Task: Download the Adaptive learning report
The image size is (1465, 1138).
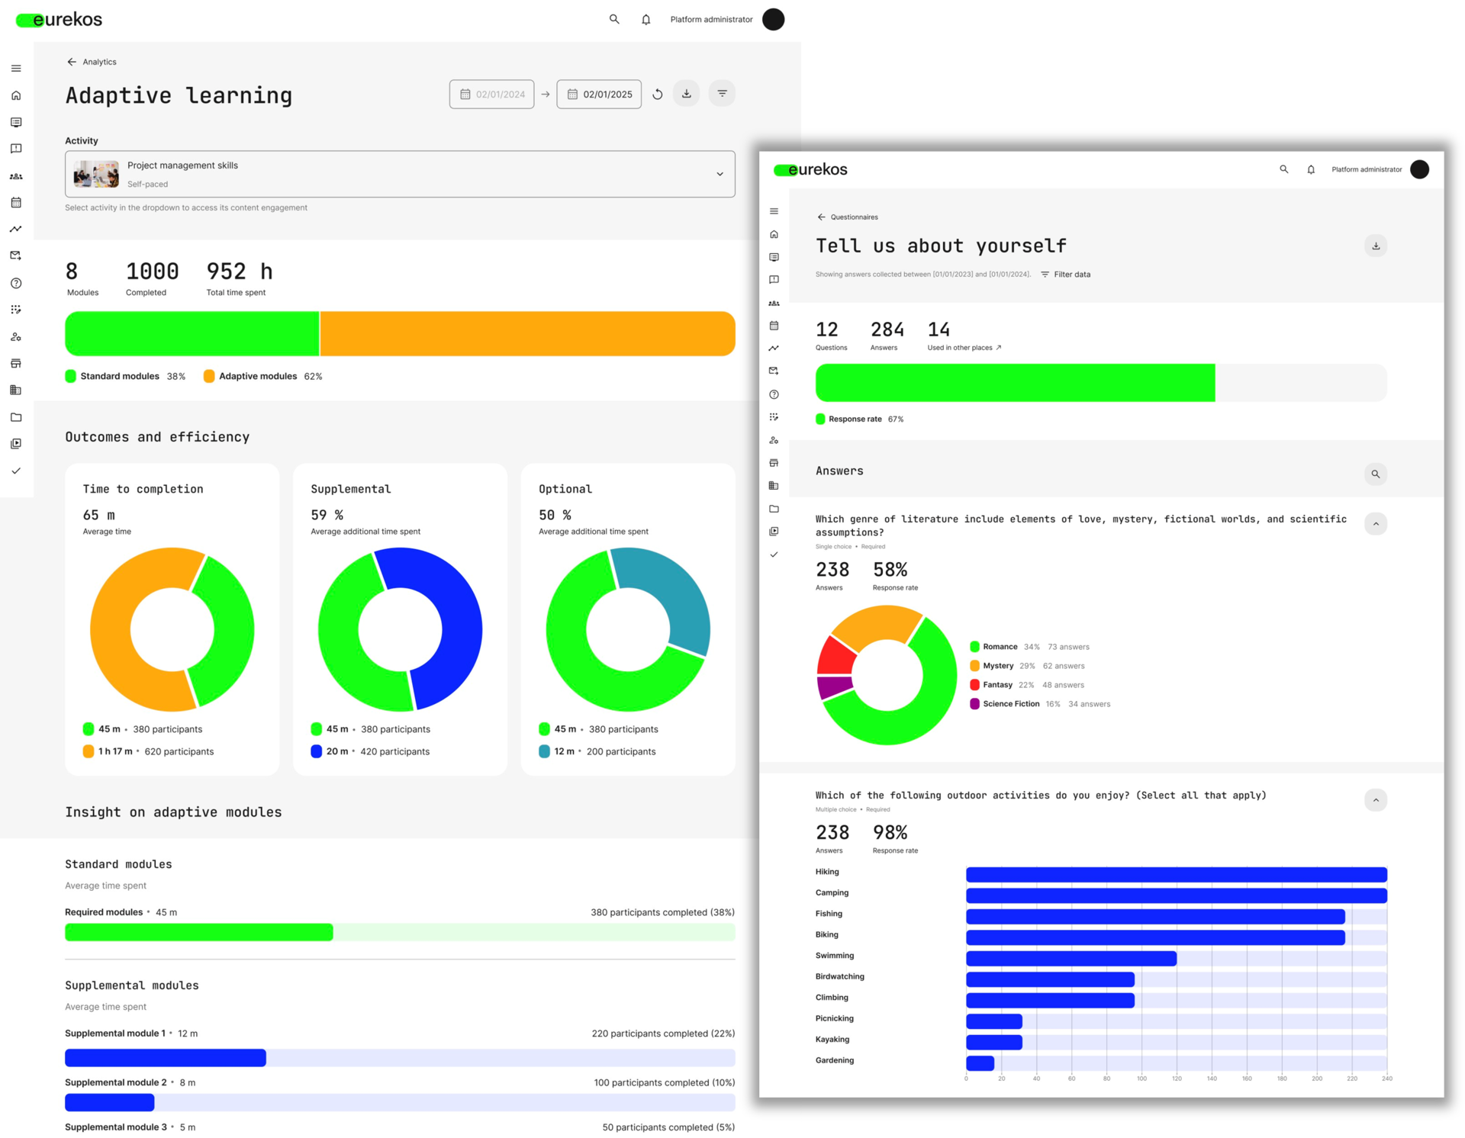Action: [686, 94]
